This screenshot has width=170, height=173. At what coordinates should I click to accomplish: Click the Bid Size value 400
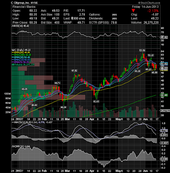tap(57, 22)
